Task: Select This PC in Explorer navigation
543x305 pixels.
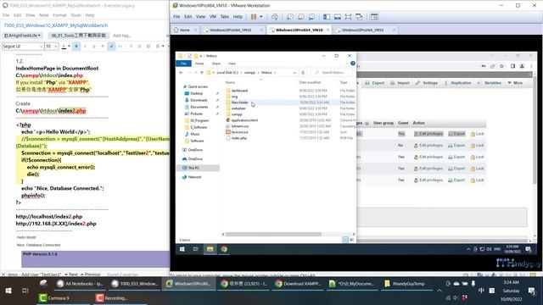Action: 193,168
